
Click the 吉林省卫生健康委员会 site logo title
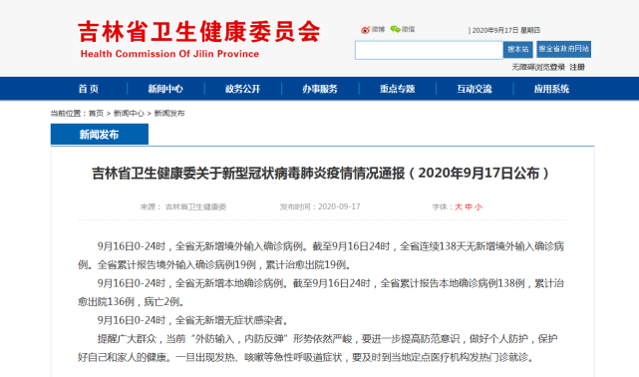[198, 32]
